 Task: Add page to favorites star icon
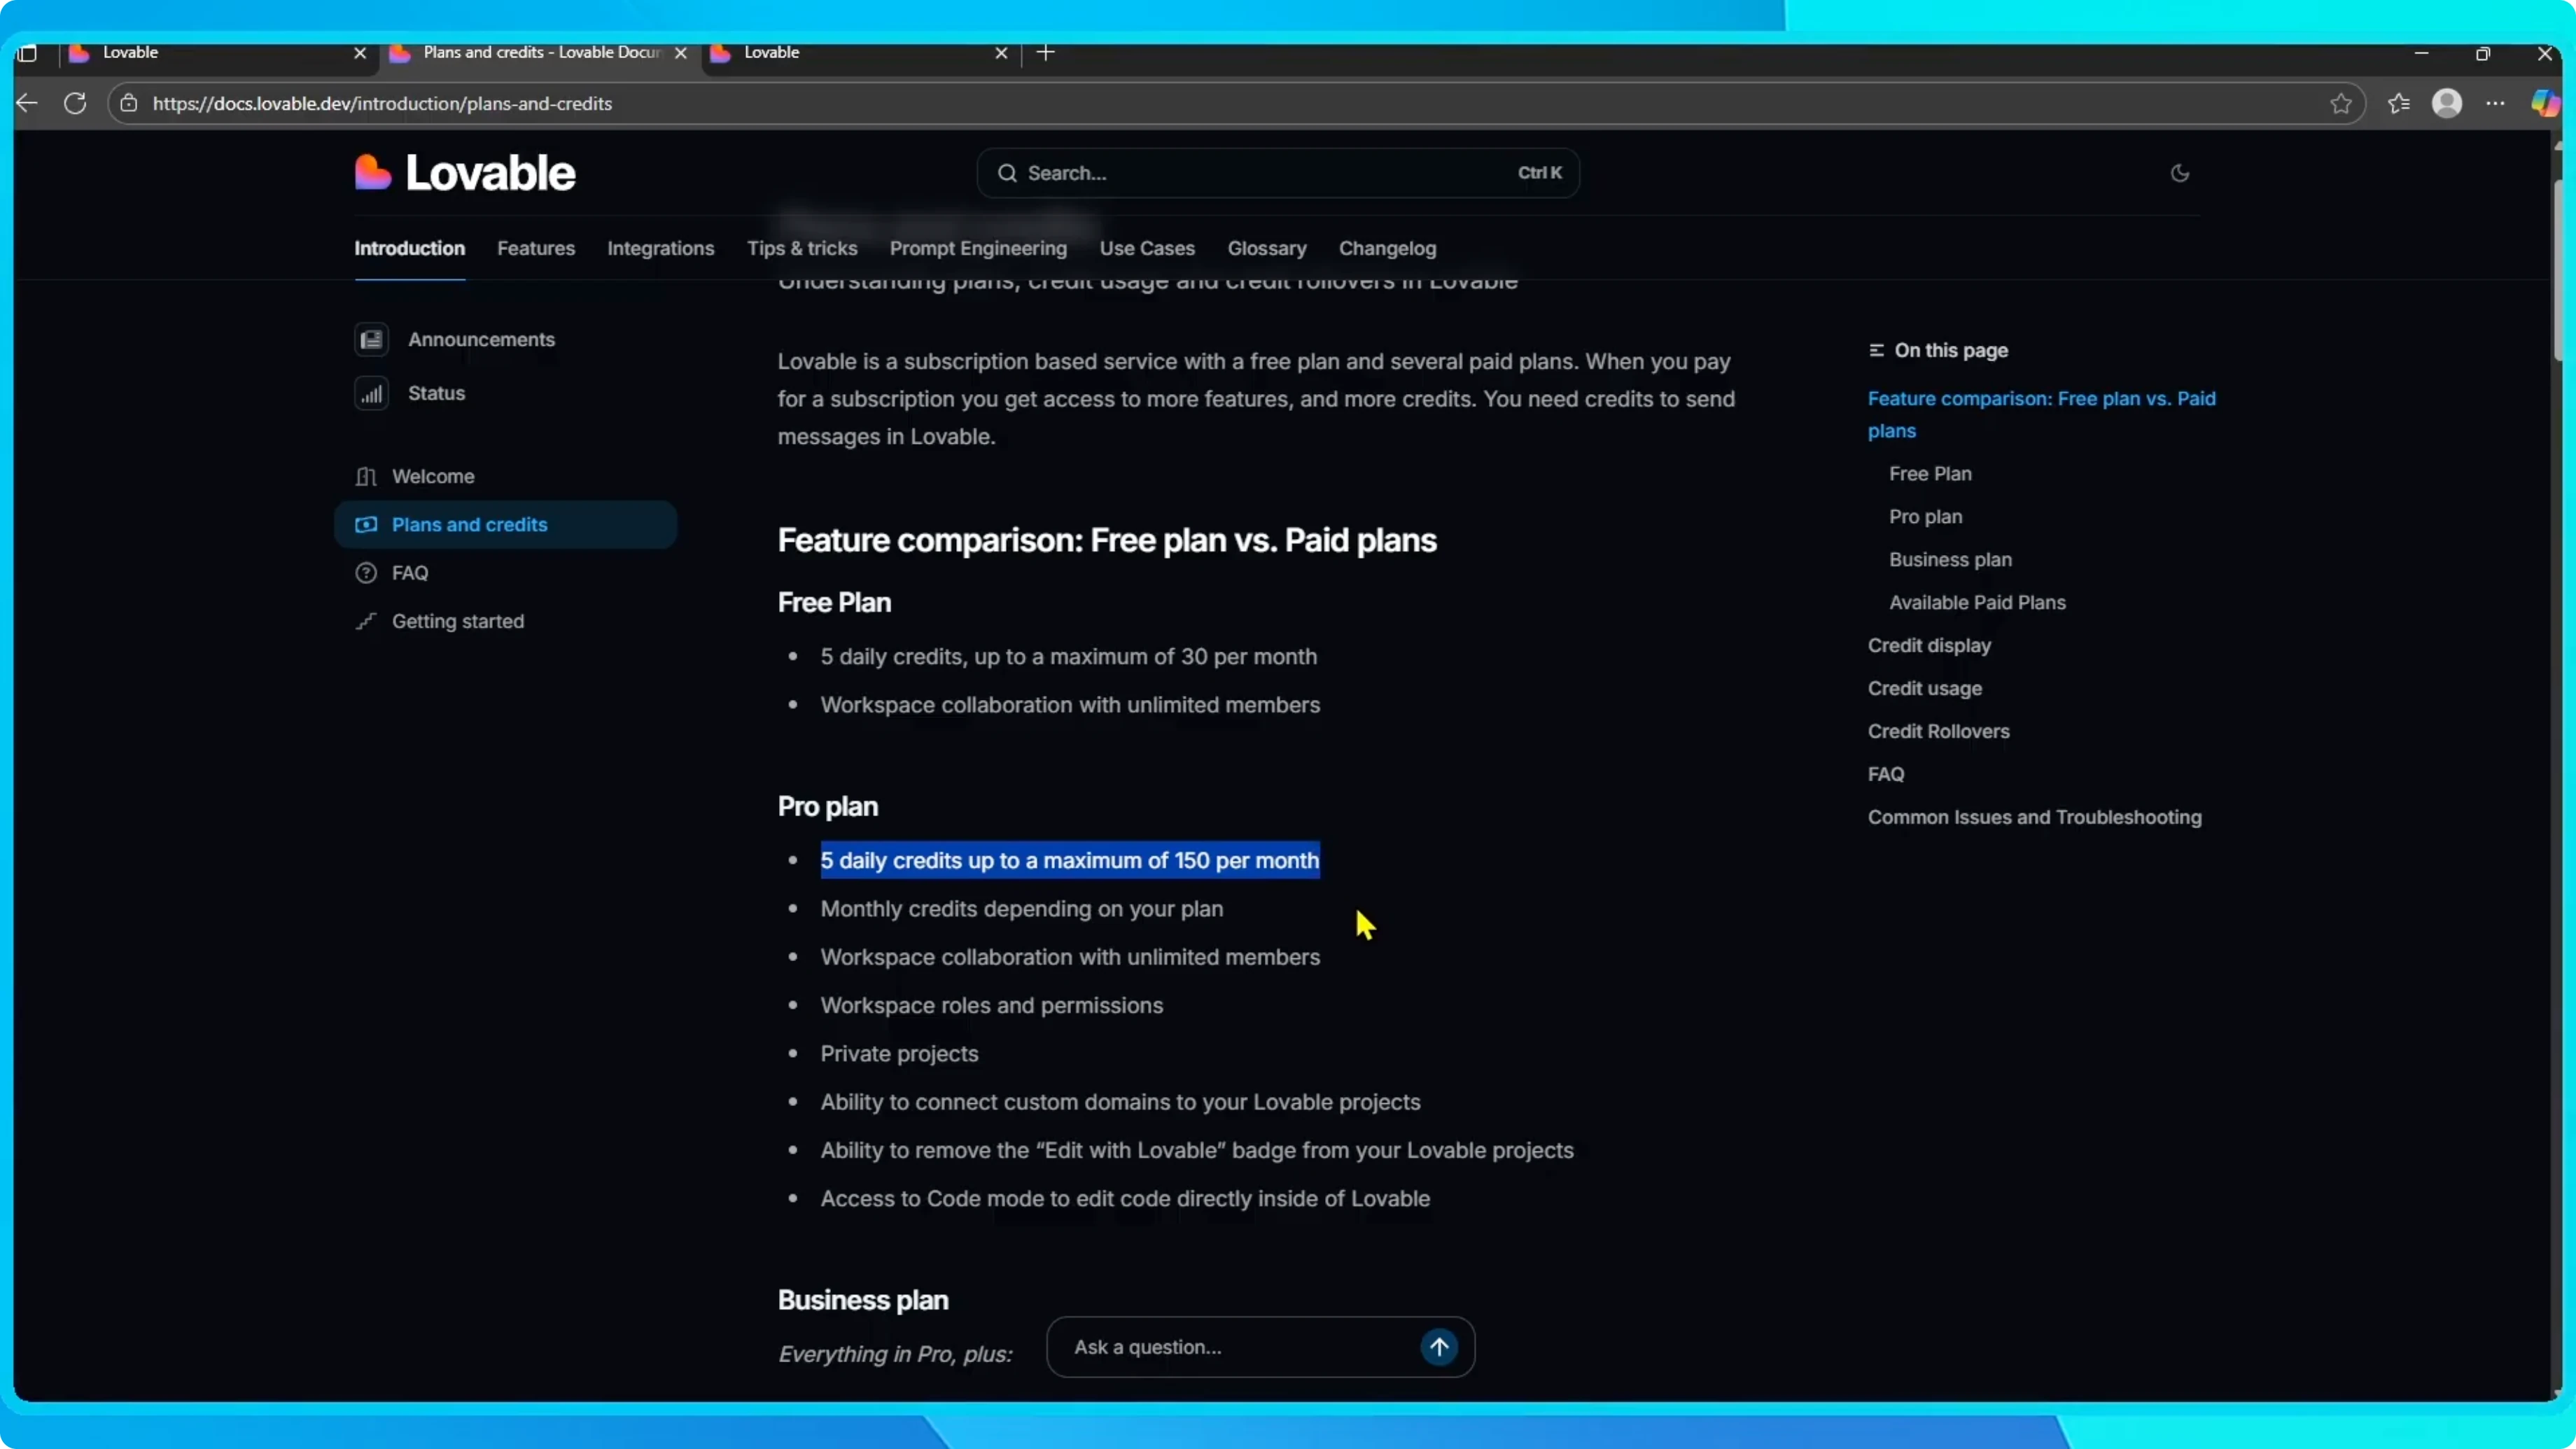pos(2340,103)
